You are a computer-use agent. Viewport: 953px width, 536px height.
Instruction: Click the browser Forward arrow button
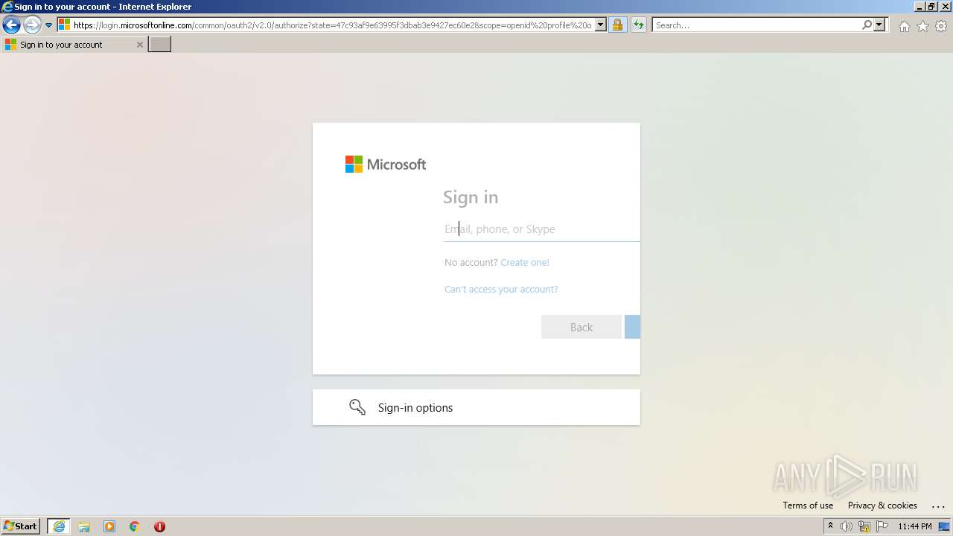32,25
